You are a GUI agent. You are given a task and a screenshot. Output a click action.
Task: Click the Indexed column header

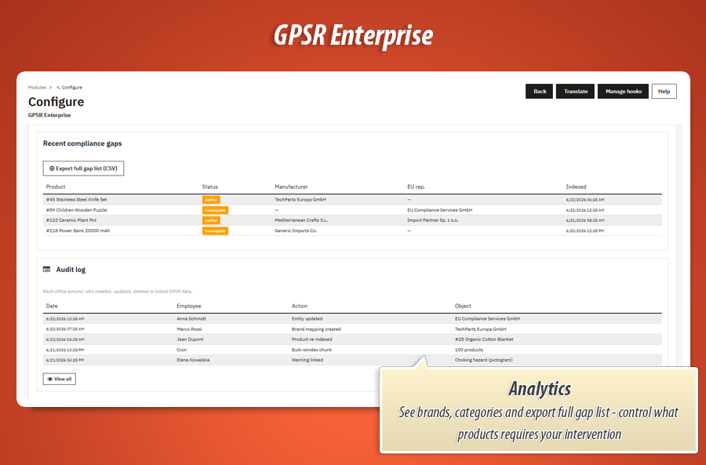tap(576, 187)
